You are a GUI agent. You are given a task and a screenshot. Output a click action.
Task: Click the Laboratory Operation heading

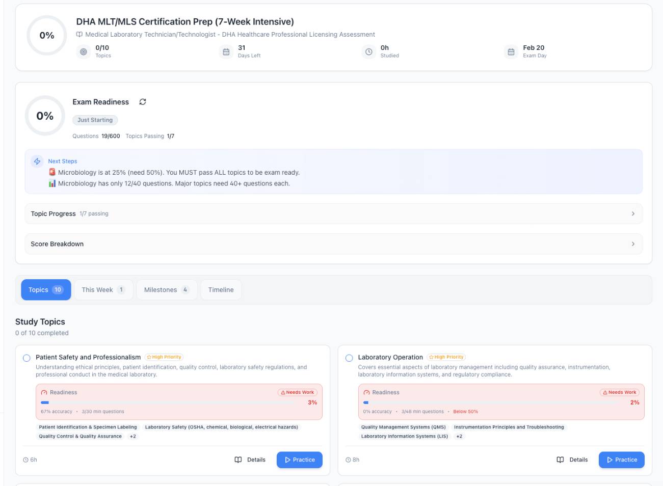pyautogui.click(x=390, y=357)
